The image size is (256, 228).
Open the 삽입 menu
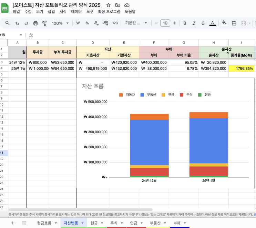[x=51, y=12]
